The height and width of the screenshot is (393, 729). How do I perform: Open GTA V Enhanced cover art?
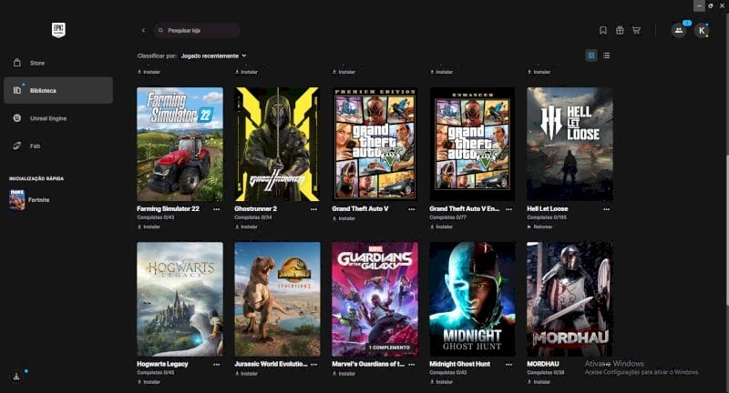472,145
